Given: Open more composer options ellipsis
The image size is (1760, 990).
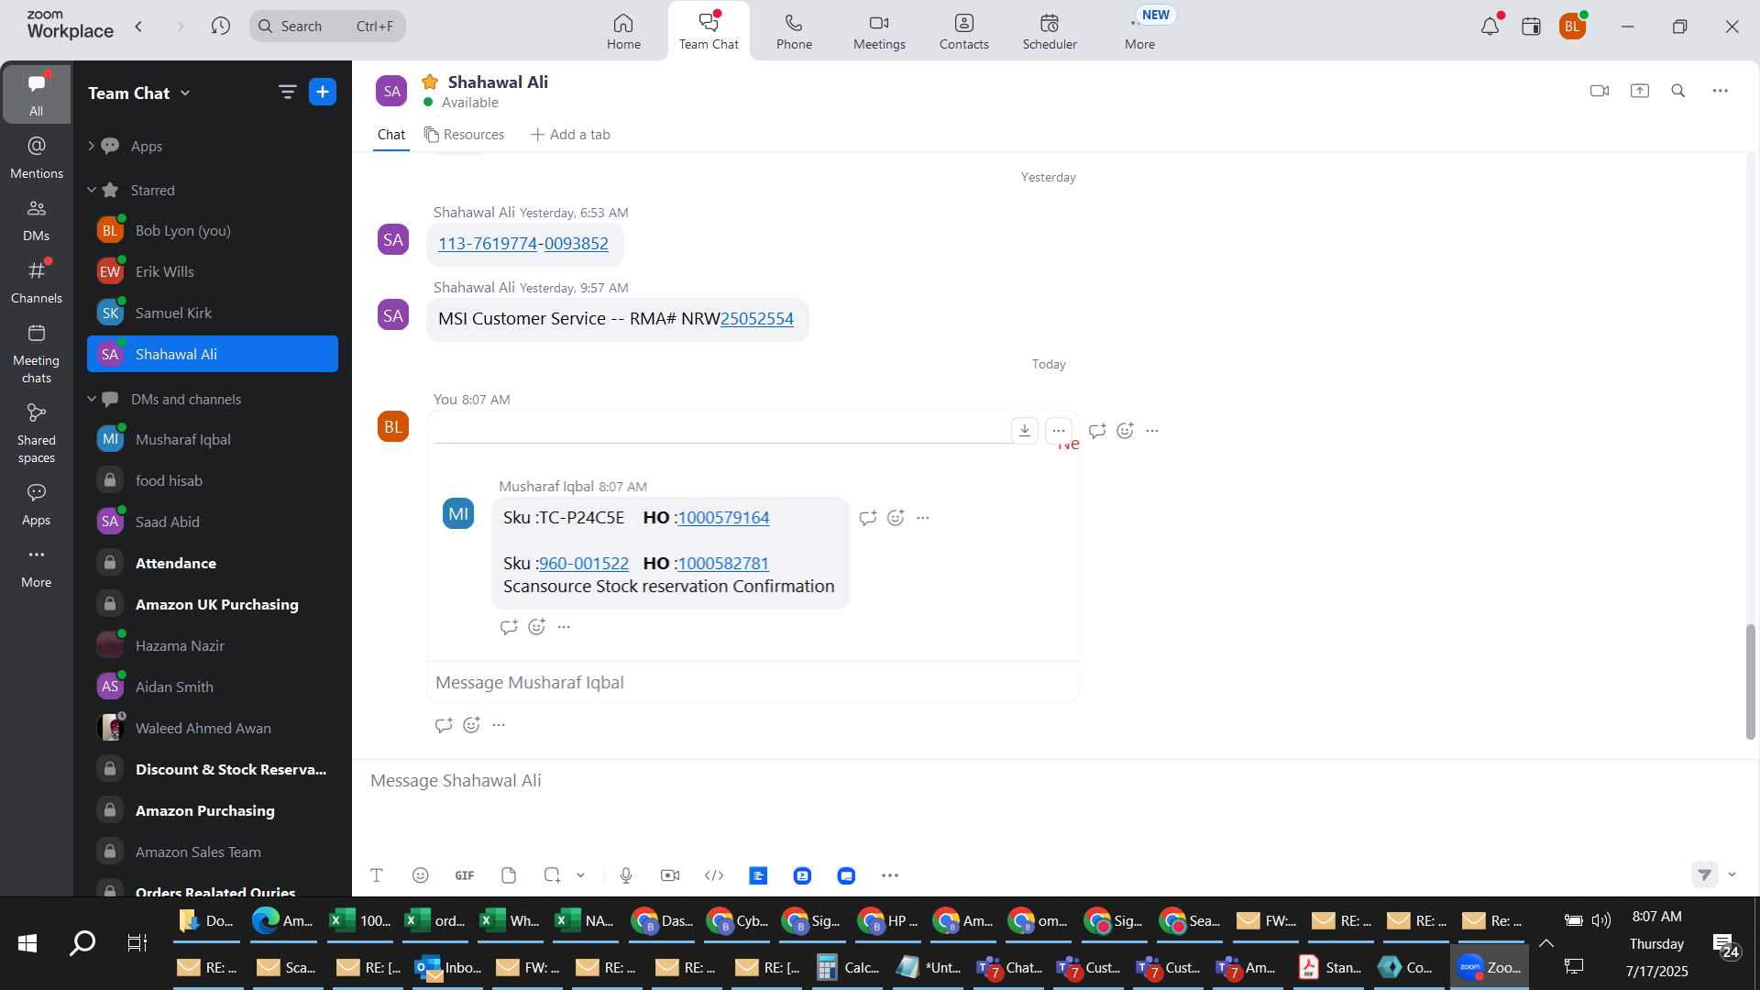Looking at the screenshot, I should [x=890, y=875].
